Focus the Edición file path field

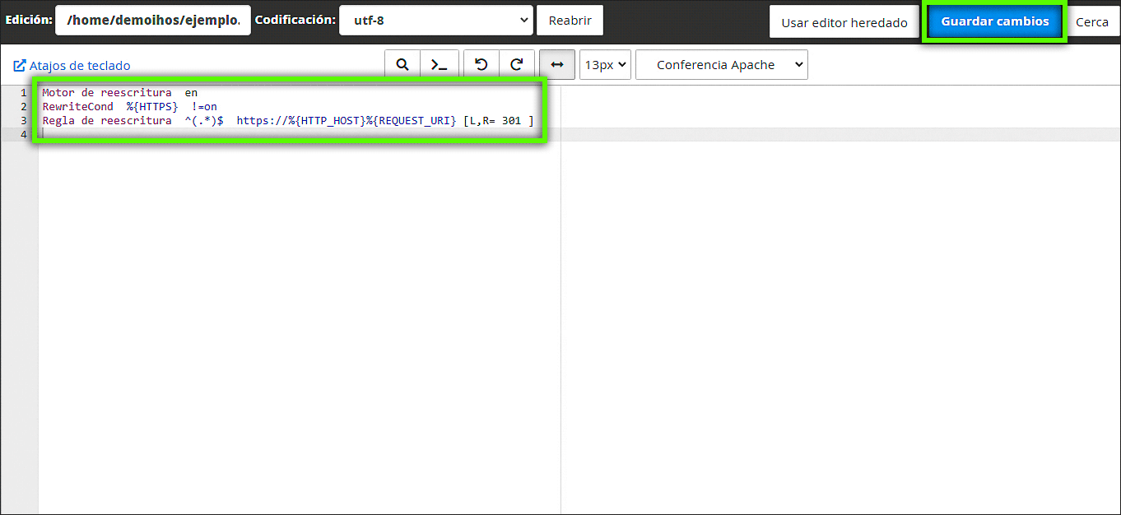pyautogui.click(x=152, y=21)
